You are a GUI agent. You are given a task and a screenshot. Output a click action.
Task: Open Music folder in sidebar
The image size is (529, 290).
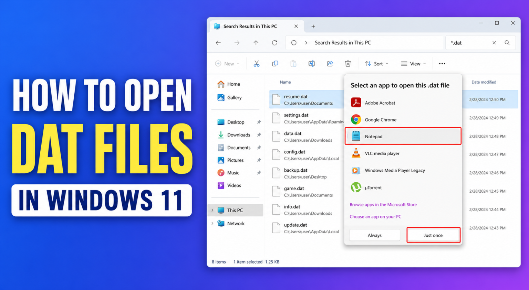228,173
